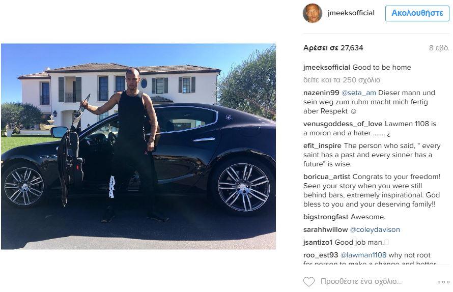Viewport: 453px width, 292px height.
Task: Open jmeksofficial profile avatar picture
Action: (313, 13)
